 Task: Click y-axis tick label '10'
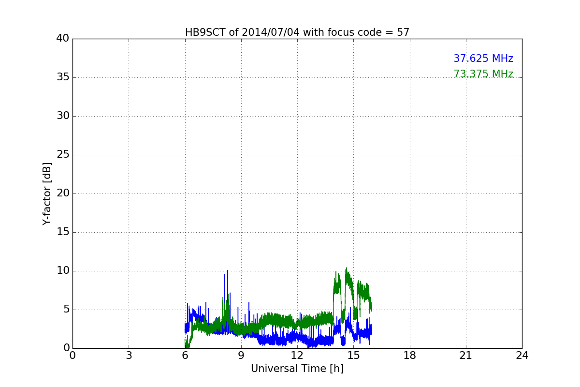[x=63, y=271]
